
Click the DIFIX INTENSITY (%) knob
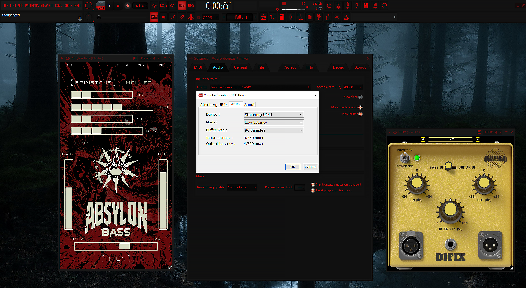click(450, 210)
